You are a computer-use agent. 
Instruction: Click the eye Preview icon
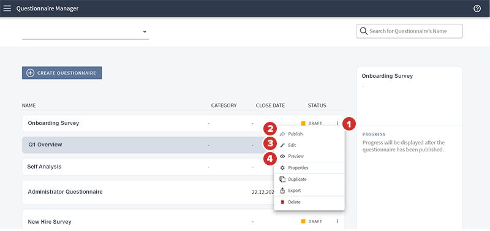tap(282, 156)
